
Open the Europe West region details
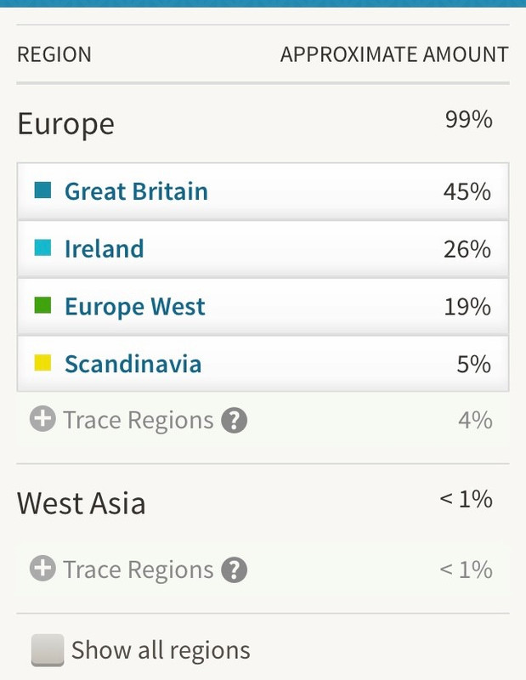(263, 307)
